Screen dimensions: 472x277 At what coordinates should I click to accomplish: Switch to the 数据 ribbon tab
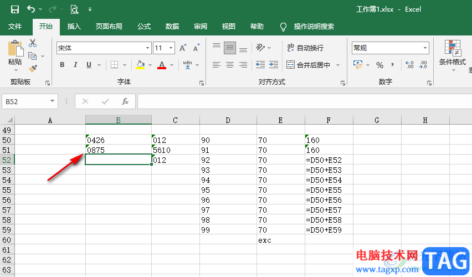point(172,27)
